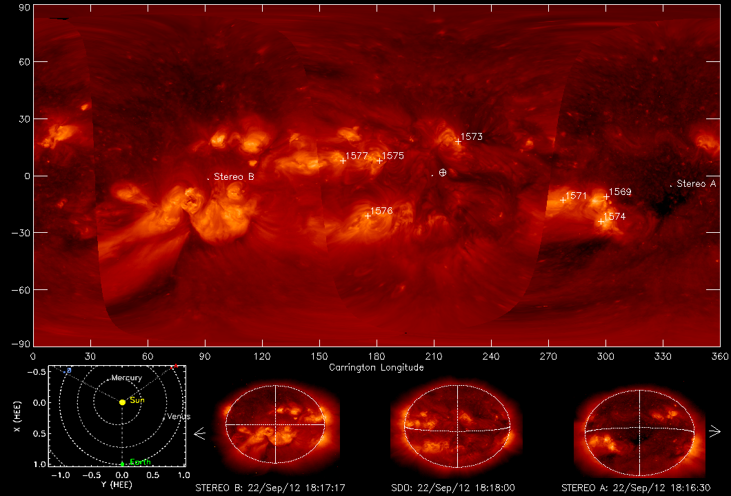Viewport: 731px width, 496px height.
Task: Select the 1577 active region cross marker
Action: coord(343,161)
